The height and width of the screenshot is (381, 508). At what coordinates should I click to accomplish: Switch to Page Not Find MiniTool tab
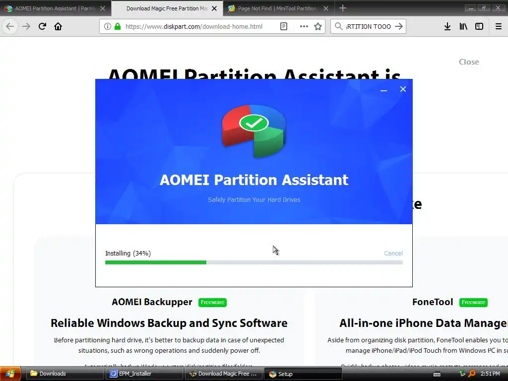tap(279, 8)
